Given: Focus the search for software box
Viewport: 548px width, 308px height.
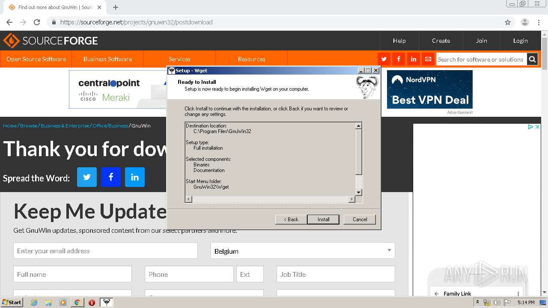Looking at the screenshot, I should coord(481,59).
